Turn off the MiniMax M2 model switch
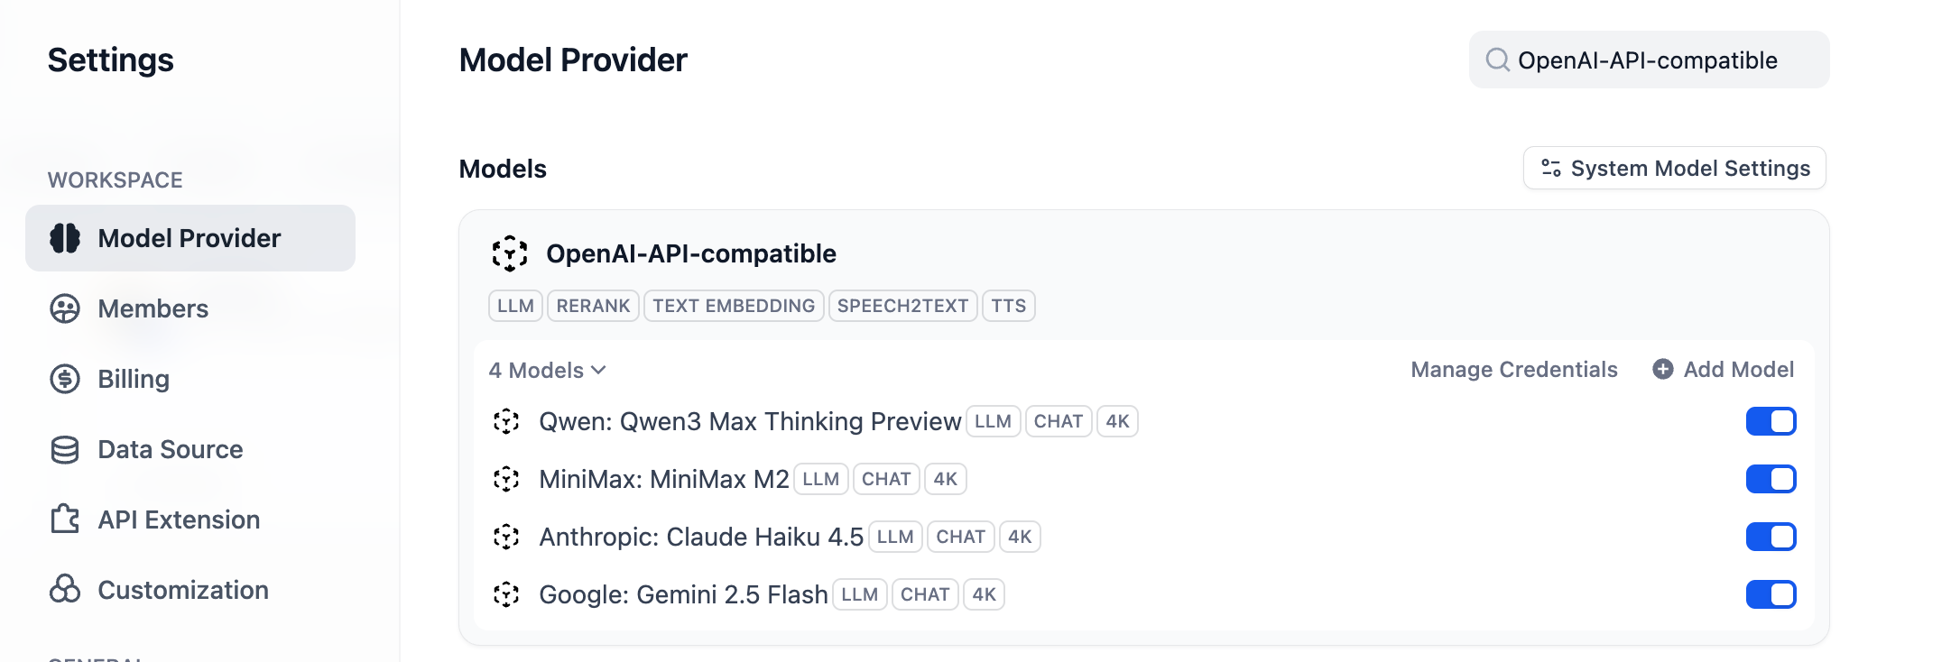The image size is (1951, 662). pos(1771,479)
